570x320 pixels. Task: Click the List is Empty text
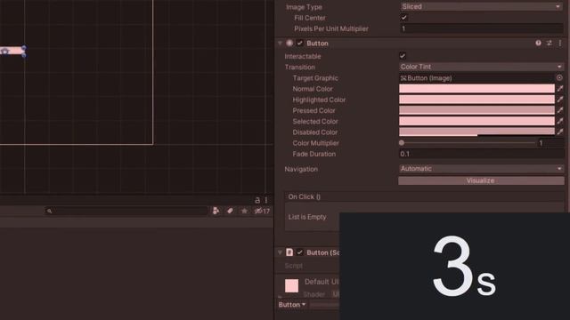click(x=307, y=217)
